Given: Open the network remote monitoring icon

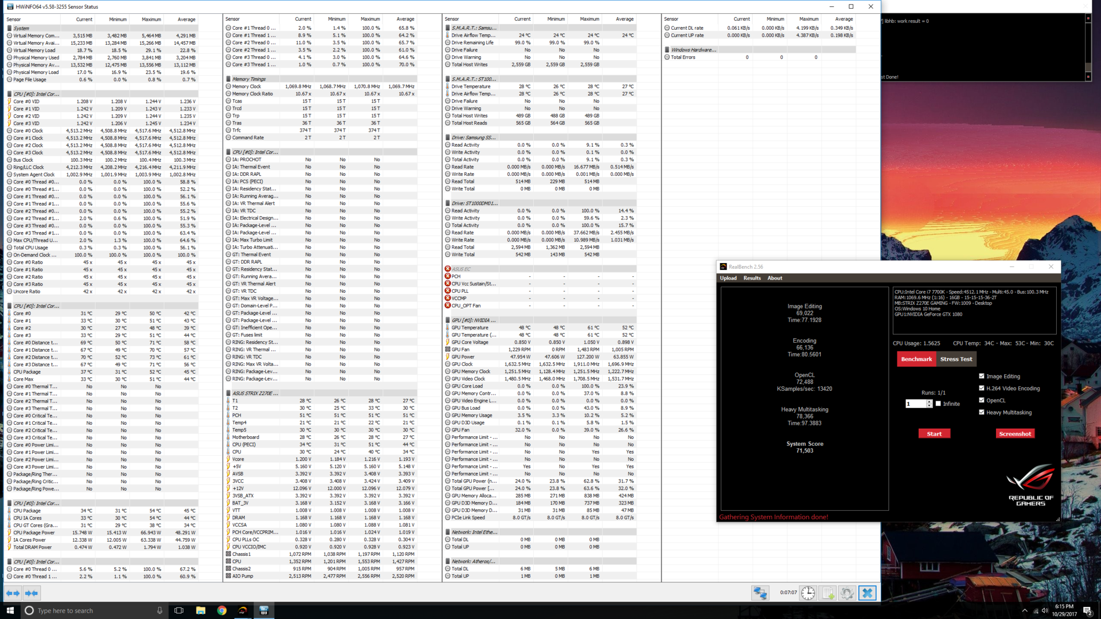Looking at the screenshot, I should click(x=760, y=593).
